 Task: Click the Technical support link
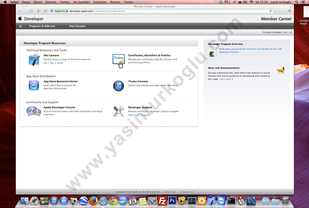coord(133,115)
